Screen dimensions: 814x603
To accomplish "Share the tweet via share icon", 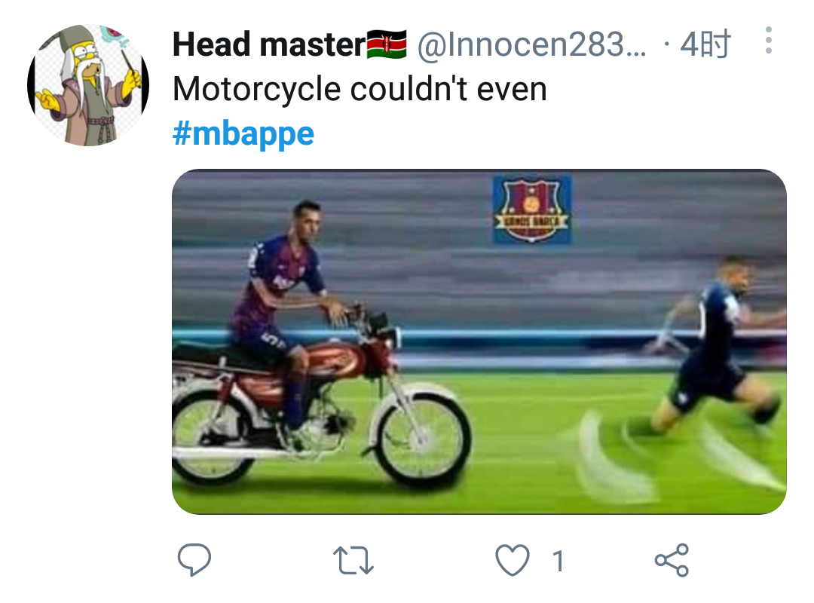I will [x=671, y=560].
